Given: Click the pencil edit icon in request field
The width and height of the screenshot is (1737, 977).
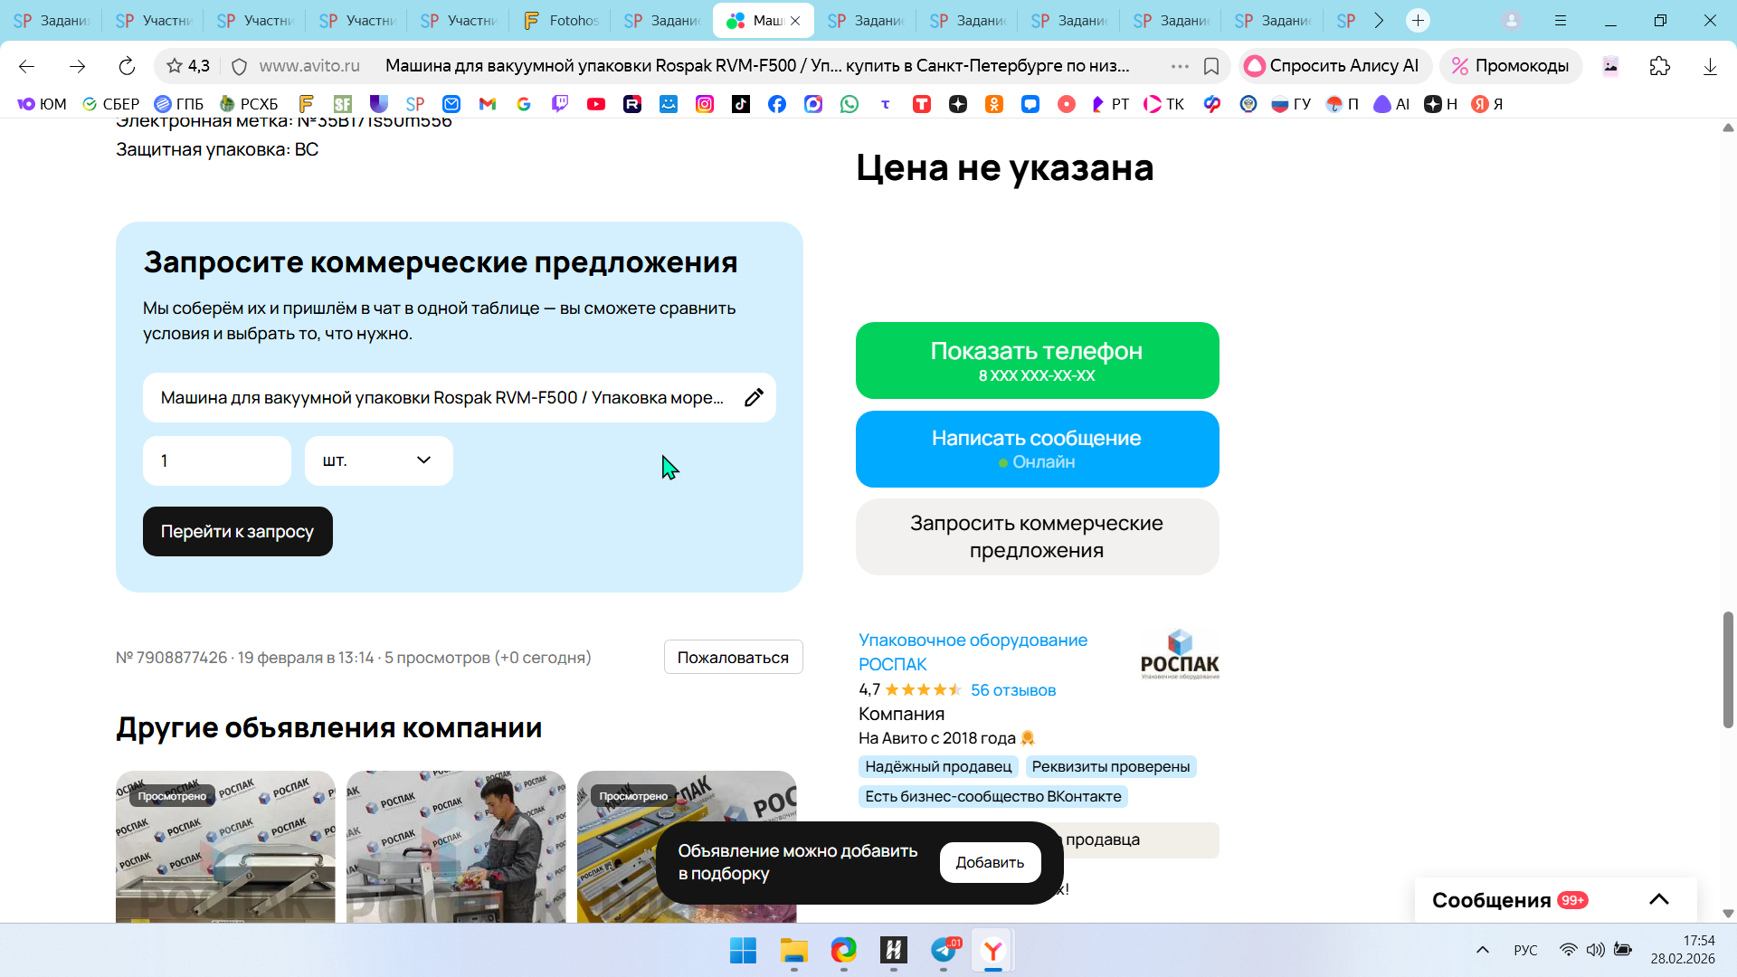Looking at the screenshot, I should (x=754, y=398).
